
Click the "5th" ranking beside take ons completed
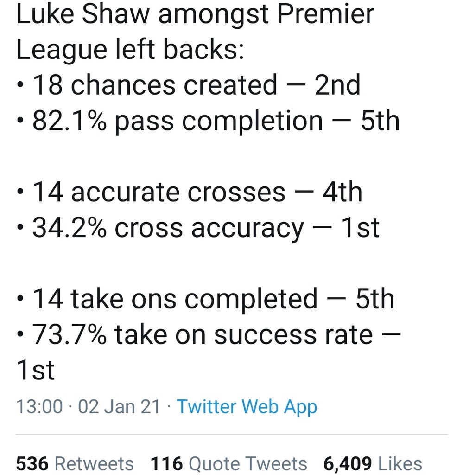374,298
